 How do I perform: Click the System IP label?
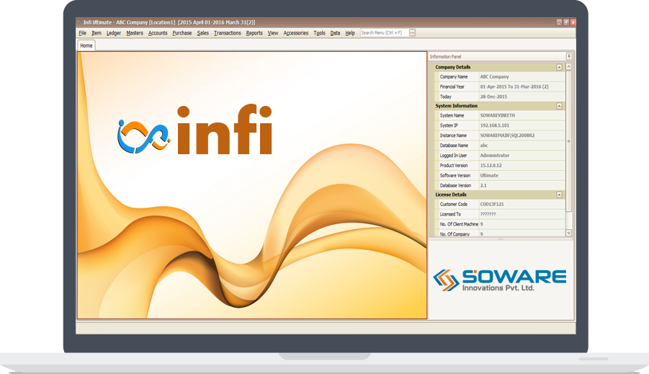(449, 125)
